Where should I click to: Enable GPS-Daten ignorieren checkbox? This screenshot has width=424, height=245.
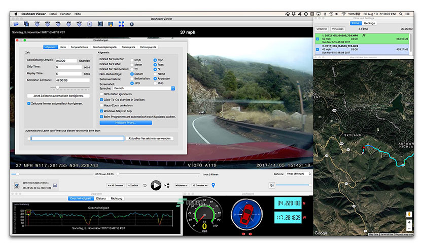[101, 94]
